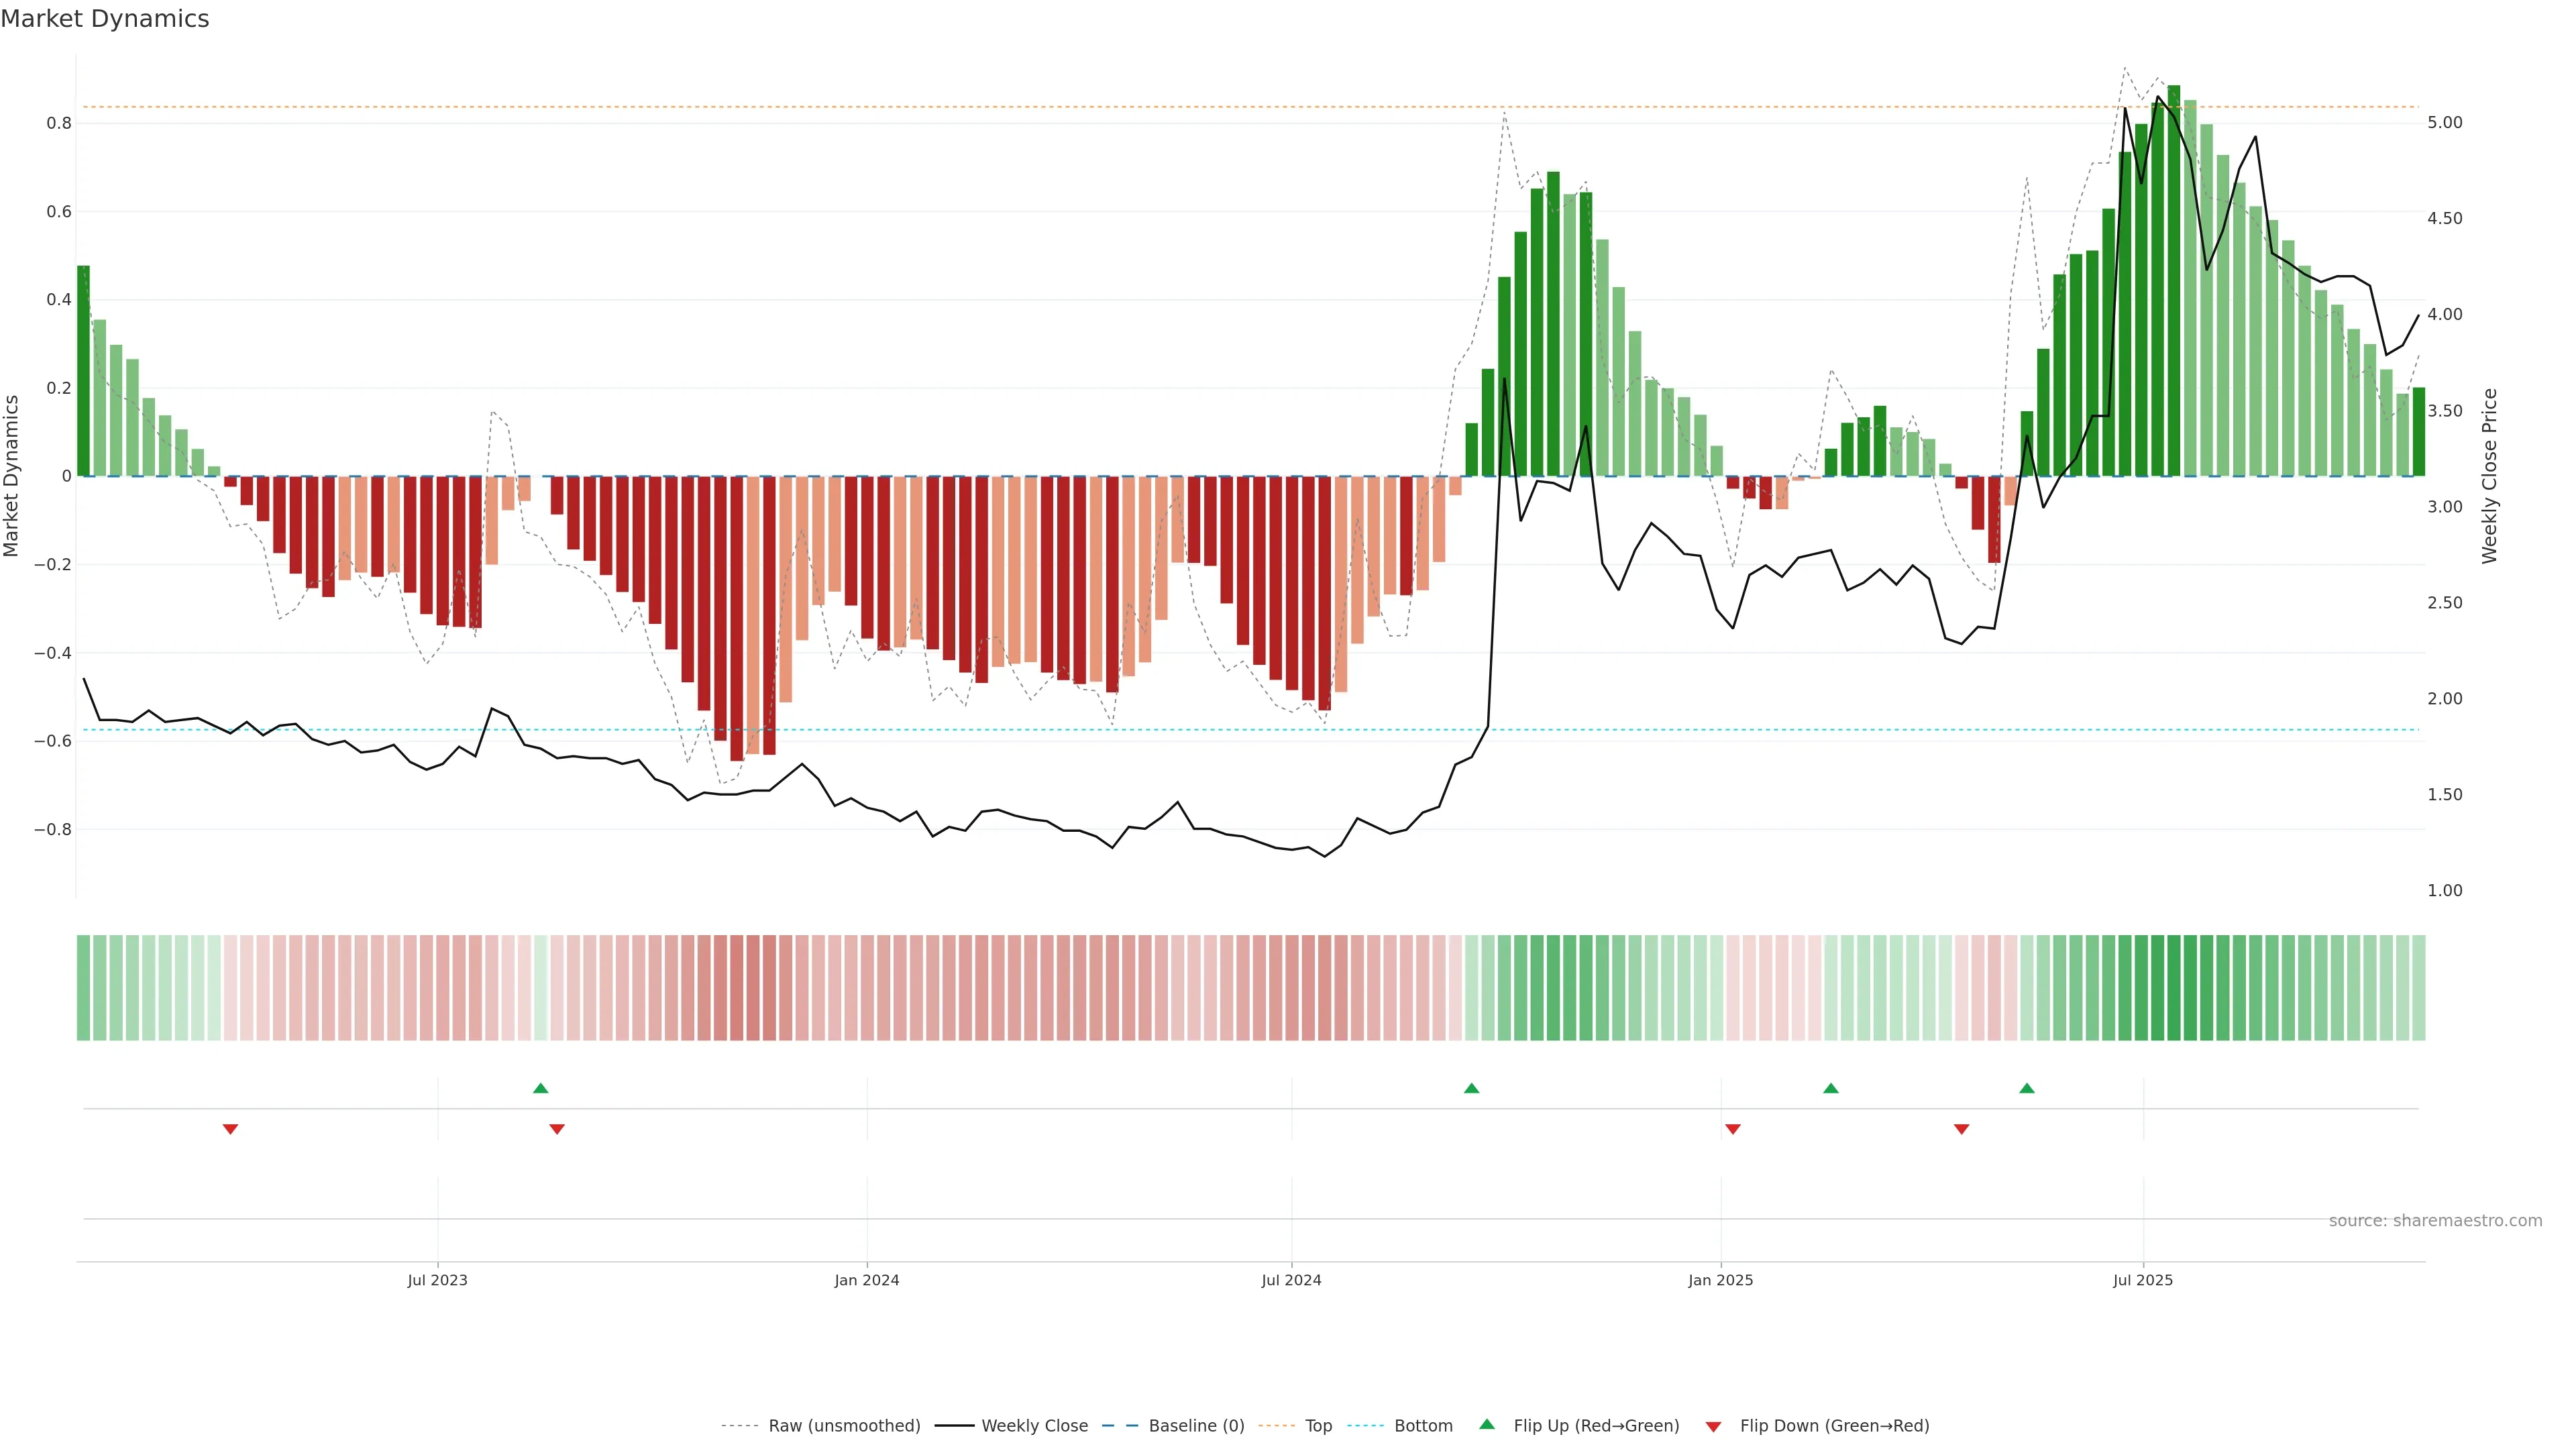This screenshot has height=1449, width=2576.
Task: Click the Market Dynamics chart title
Action: (105, 19)
